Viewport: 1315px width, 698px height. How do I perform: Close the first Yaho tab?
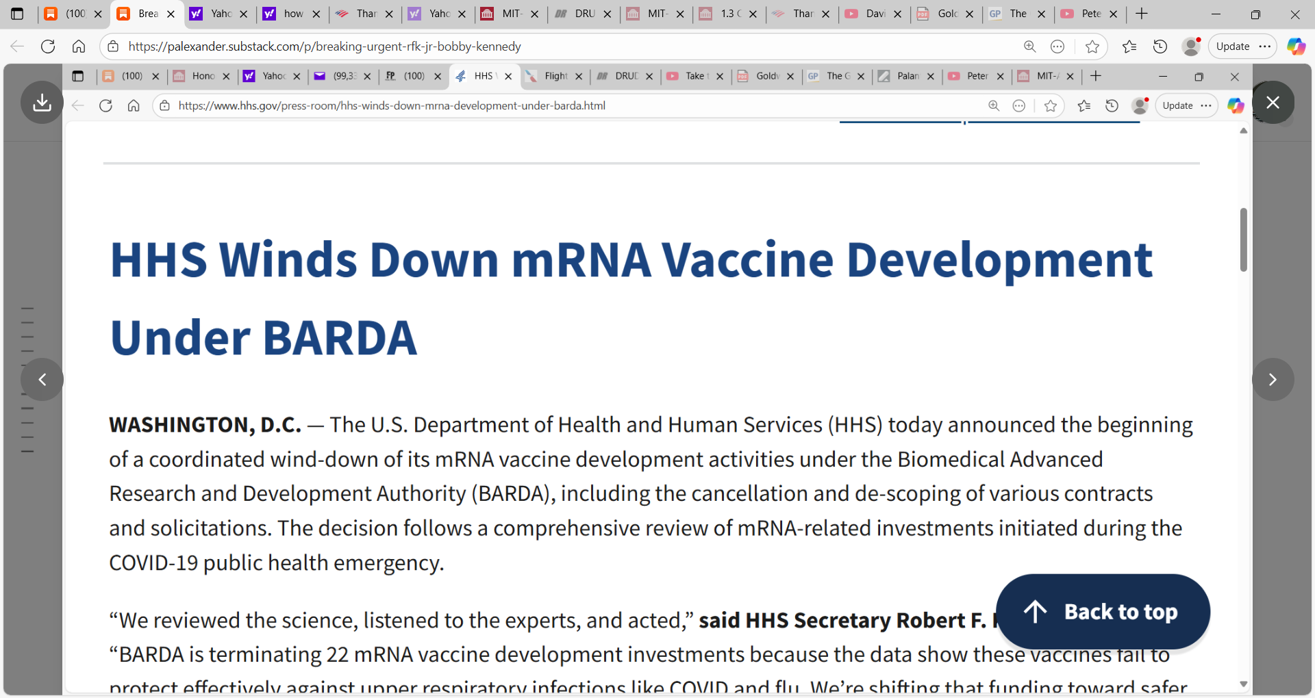click(243, 14)
